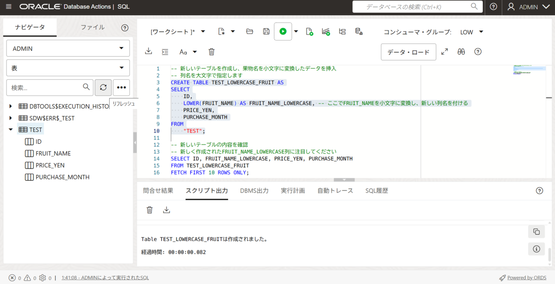Download the script output icon
This screenshot has width=555, height=284.
(x=166, y=210)
